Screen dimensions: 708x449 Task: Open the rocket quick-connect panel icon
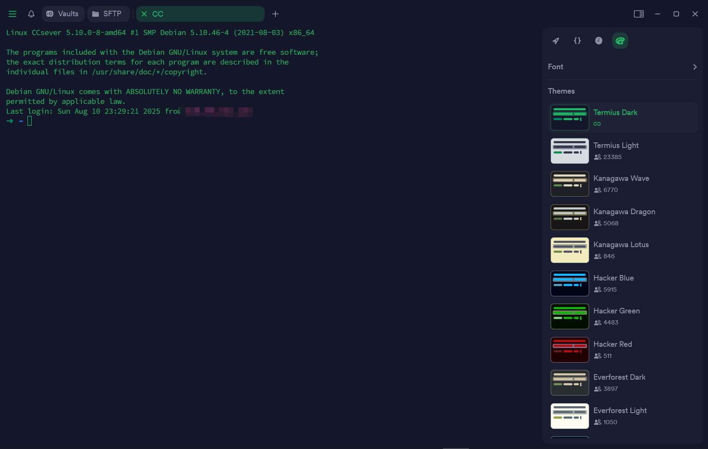click(x=556, y=41)
